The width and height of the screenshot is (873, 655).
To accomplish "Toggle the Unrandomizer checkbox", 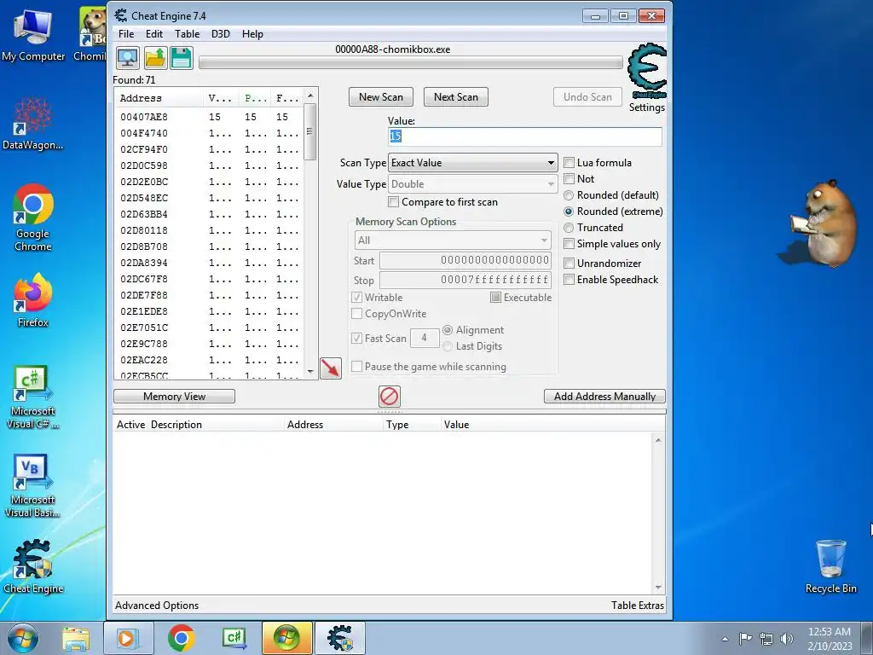I will [x=569, y=264].
